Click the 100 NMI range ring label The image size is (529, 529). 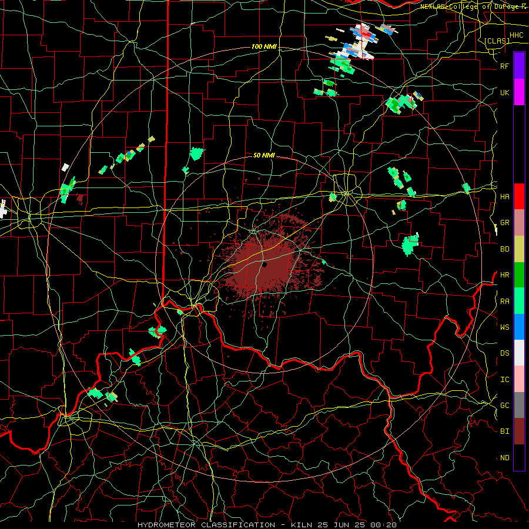264,46
